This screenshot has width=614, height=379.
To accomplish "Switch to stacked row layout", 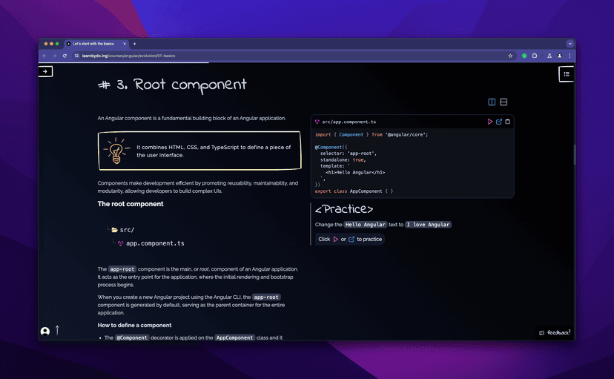I will click(504, 102).
